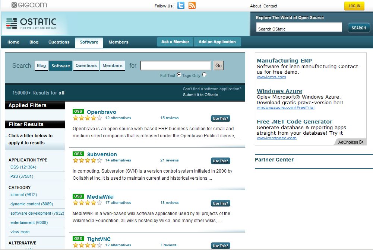Follow OStatic on the Twitter icon
Image resolution: width=373 pixels, height=250 pixels.
tap(181, 6)
